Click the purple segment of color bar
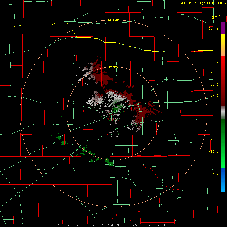 pyautogui.click(x=223, y=28)
